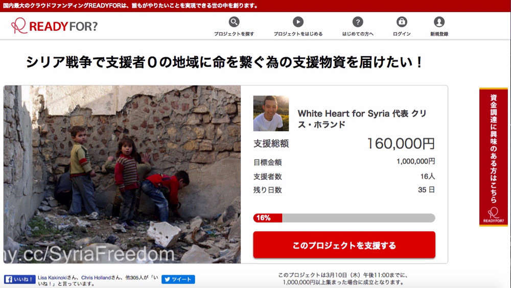Click the Twitter ツイート button

pyautogui.click(x=178, y=279)
